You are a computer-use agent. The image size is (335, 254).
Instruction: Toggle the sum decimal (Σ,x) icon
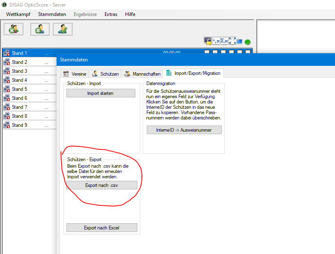[224, 41]
